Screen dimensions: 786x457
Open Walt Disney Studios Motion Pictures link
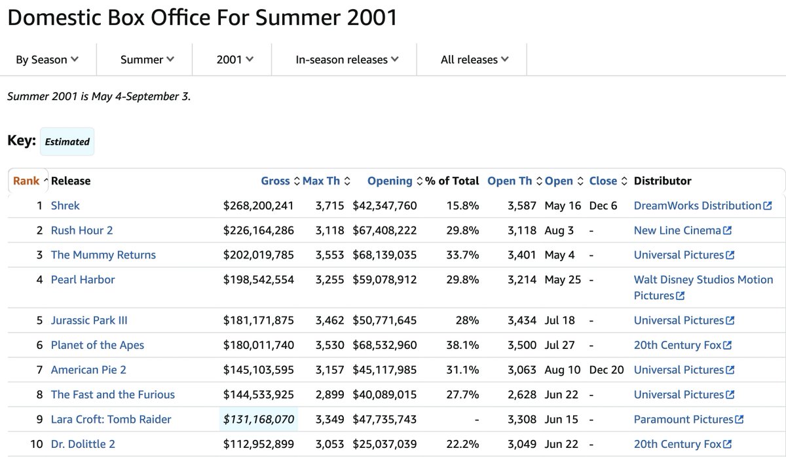(703, 287)
